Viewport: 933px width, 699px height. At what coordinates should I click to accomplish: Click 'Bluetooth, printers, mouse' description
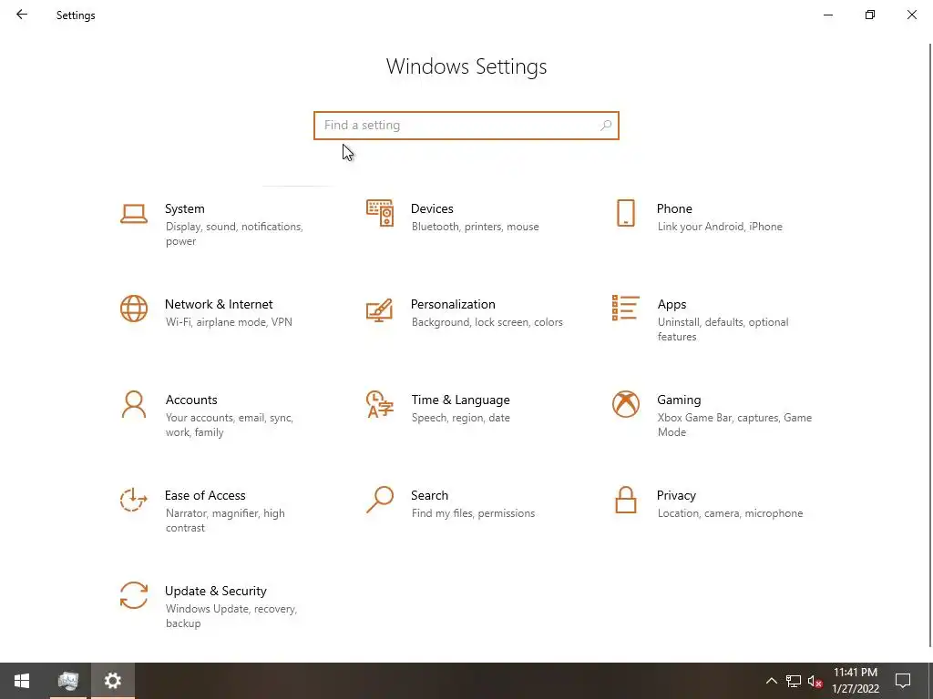(475, 227)
